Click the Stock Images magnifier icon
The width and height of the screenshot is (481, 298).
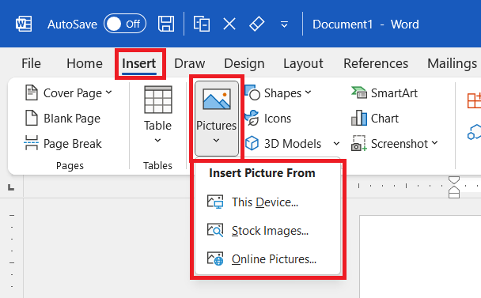[x=215, y=230]
